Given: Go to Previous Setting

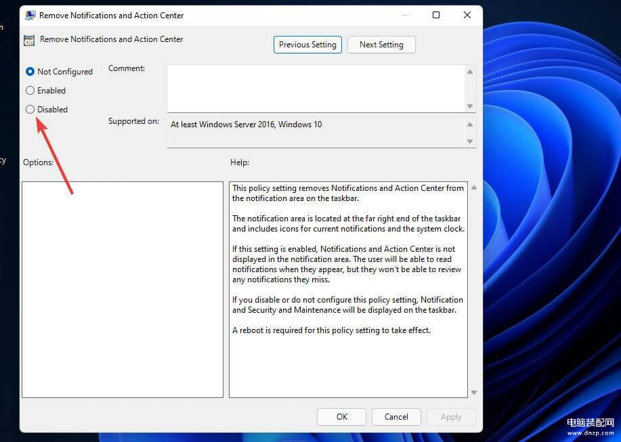Looking at the screenshot, I should click(307, 45).
